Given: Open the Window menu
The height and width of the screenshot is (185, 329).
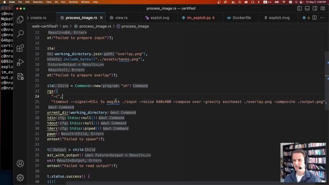Looking at the screenshot, I should click(x=85, y=2).
